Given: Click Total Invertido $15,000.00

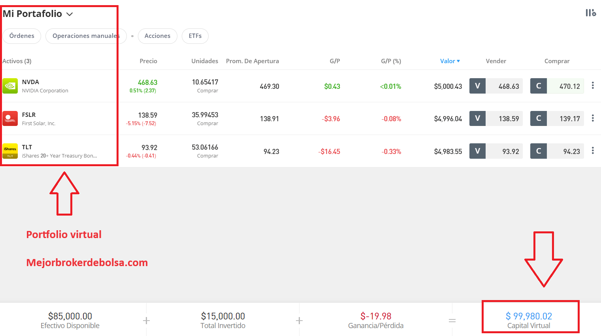Looking at the screenshot, I should (x=223, y=316).
